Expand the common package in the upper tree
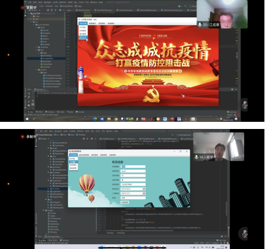 (x=36, y=47)
